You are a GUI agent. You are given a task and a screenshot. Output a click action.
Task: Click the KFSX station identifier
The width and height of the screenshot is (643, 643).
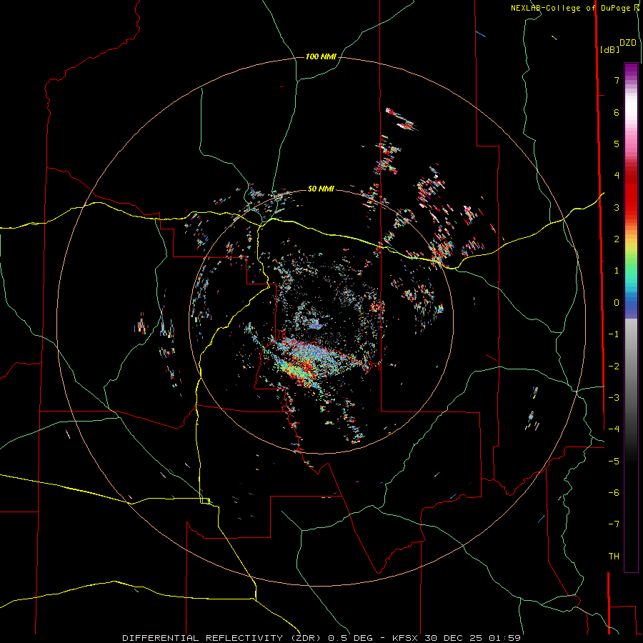(406, 638)
